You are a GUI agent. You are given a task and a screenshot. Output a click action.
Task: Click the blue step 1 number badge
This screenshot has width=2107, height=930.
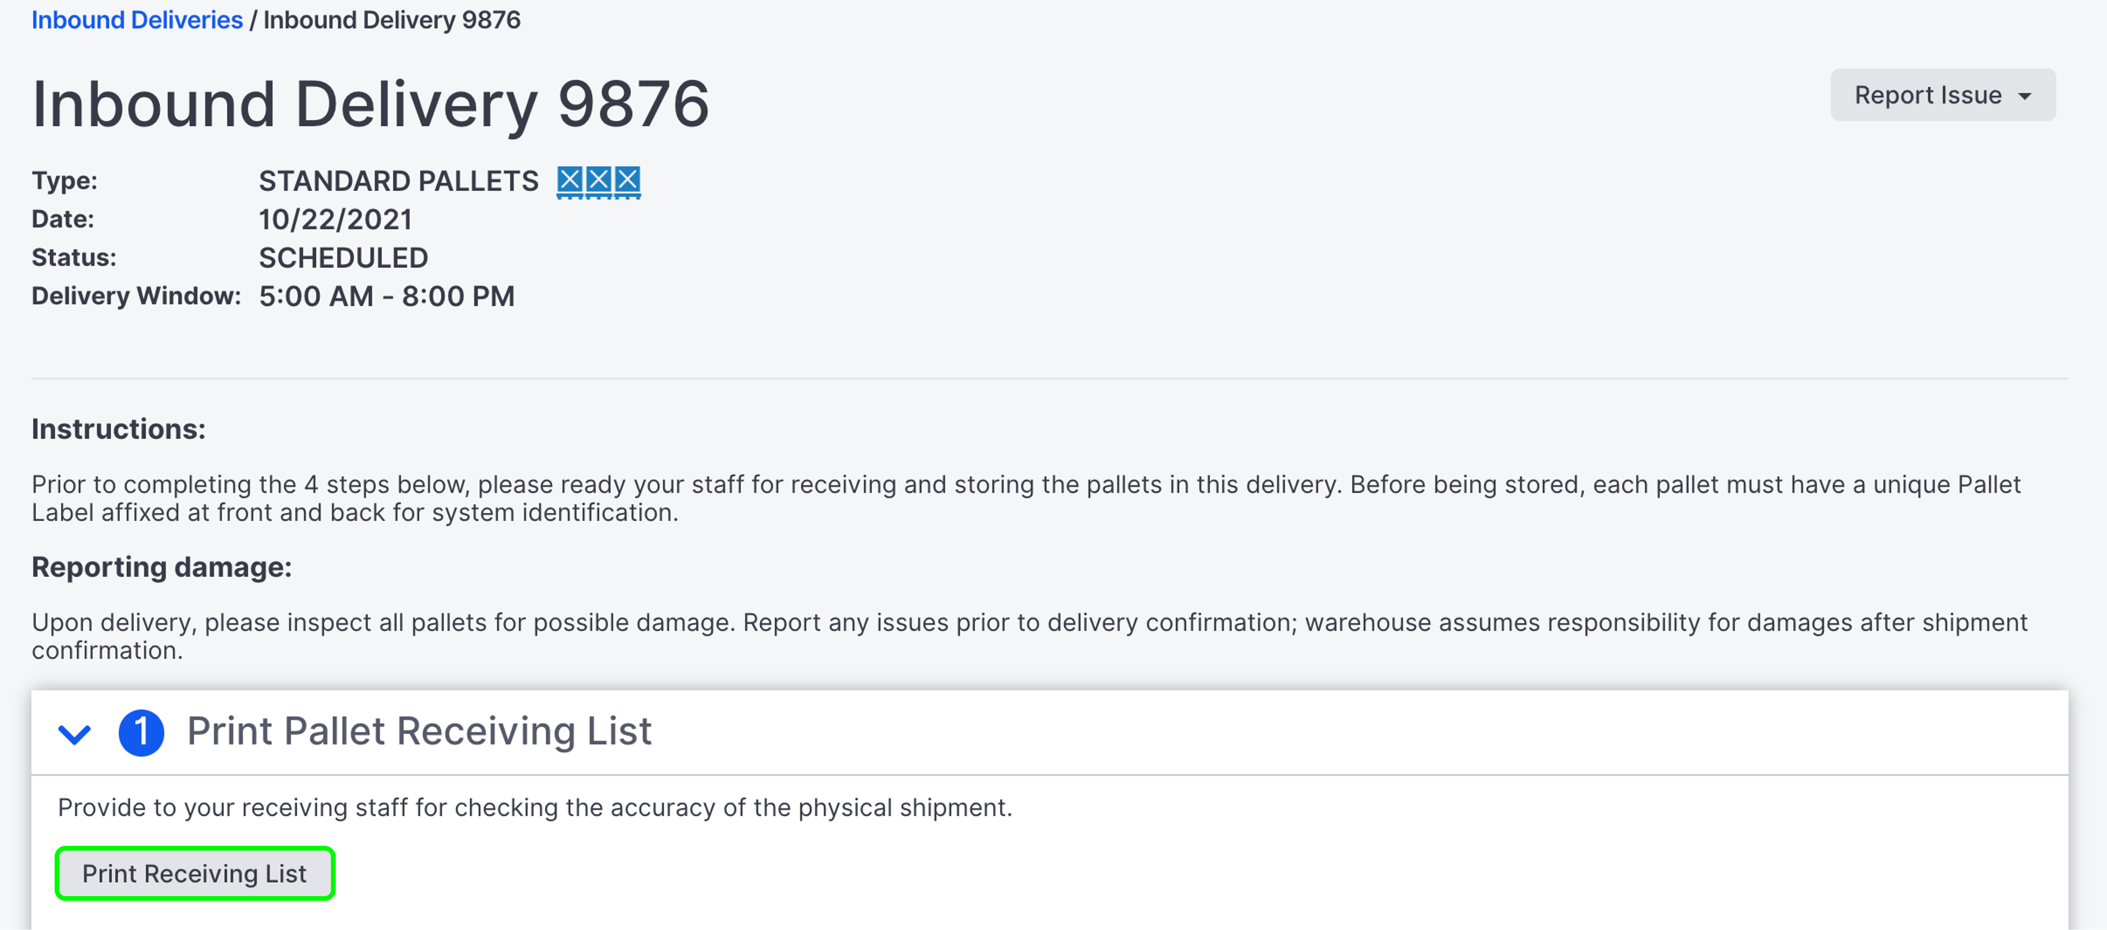click(x=141, y=731)
